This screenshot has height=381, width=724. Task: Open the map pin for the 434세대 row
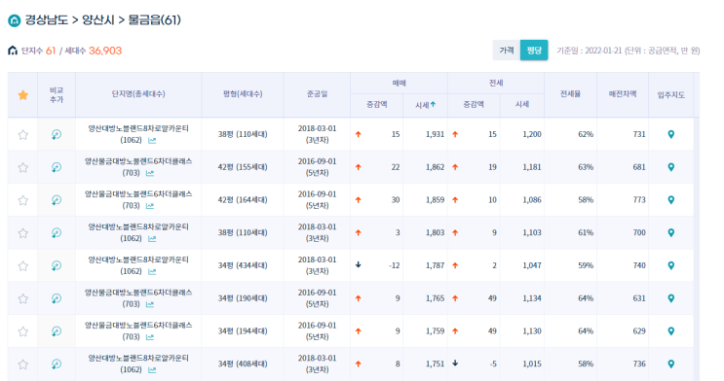(x=671, y=265)
